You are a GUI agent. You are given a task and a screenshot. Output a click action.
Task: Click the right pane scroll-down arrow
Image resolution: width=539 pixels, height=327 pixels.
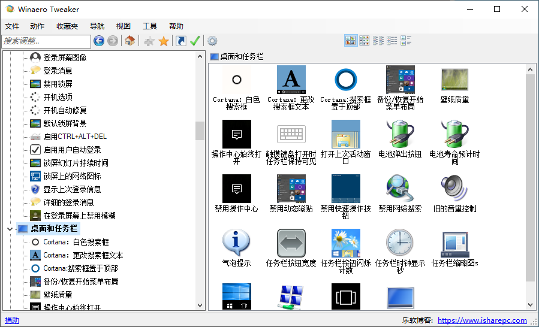coord(531,305)
